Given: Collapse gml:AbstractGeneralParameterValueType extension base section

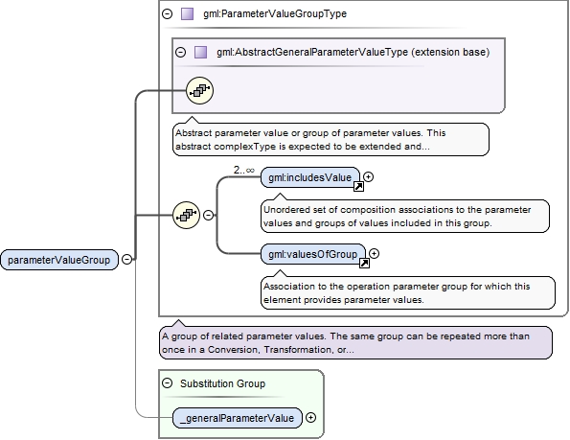Looking at the screenshot, I should [x=180, y=52].
